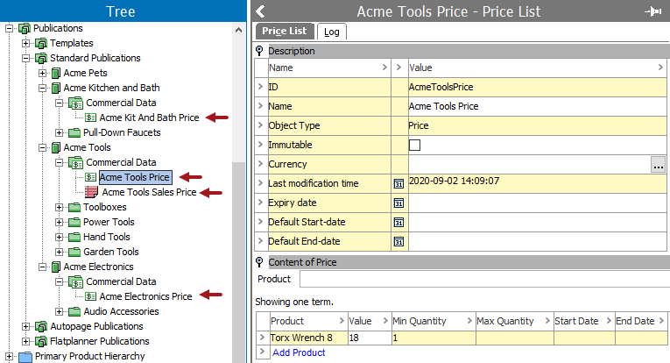
Task: Click the Pull-Down Faucets folder icon
Action: pyautogui.click(x=74, y=132)
